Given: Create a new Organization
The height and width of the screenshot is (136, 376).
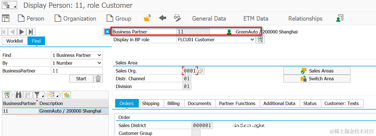Looking at the screenshot, I should pyautogui.click(x=75, y=18).
